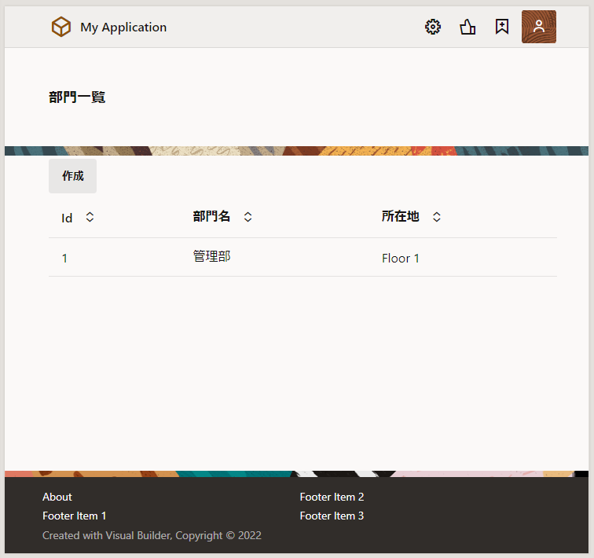Click the Id value 1 cell
This screenshot has height=558, width=594.
[64, 258]
